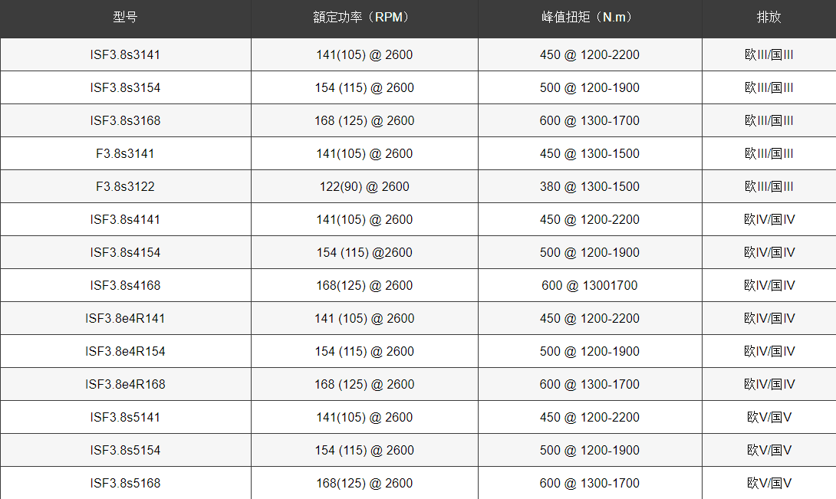Click peak torque in ISF3.8s4141 row
This screenshot has height=499, width=836.
coord(590,220)
